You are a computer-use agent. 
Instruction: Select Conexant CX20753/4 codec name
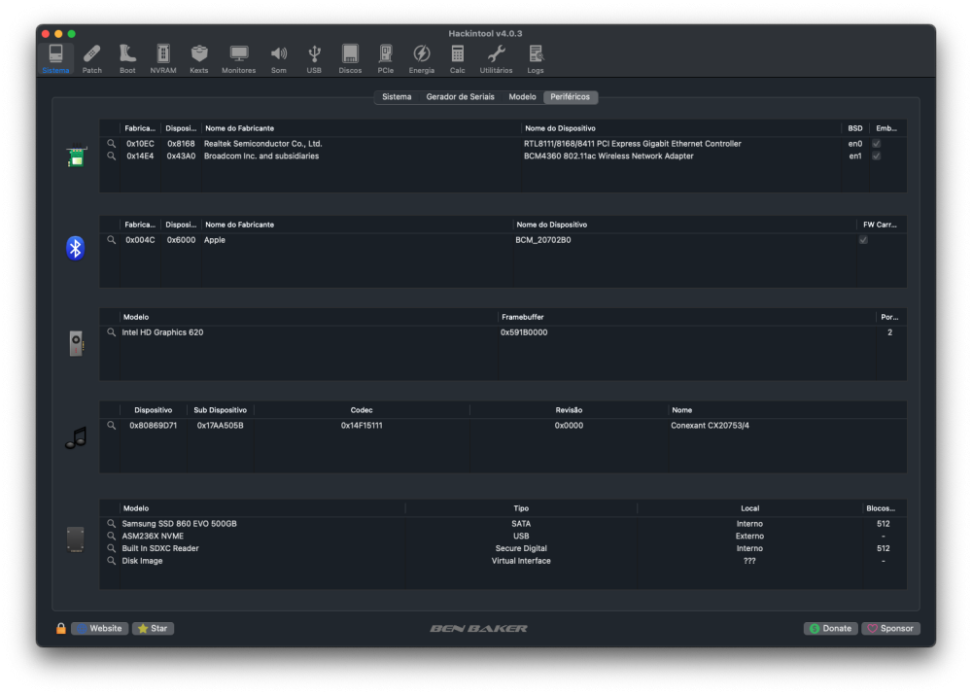710,425
